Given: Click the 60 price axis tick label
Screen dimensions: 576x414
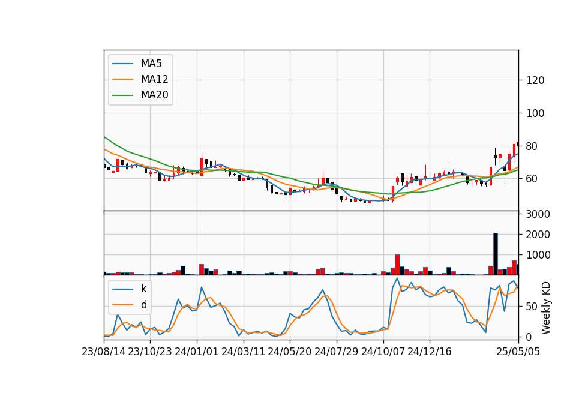Looking at the screenshot, I should (532, 179).
